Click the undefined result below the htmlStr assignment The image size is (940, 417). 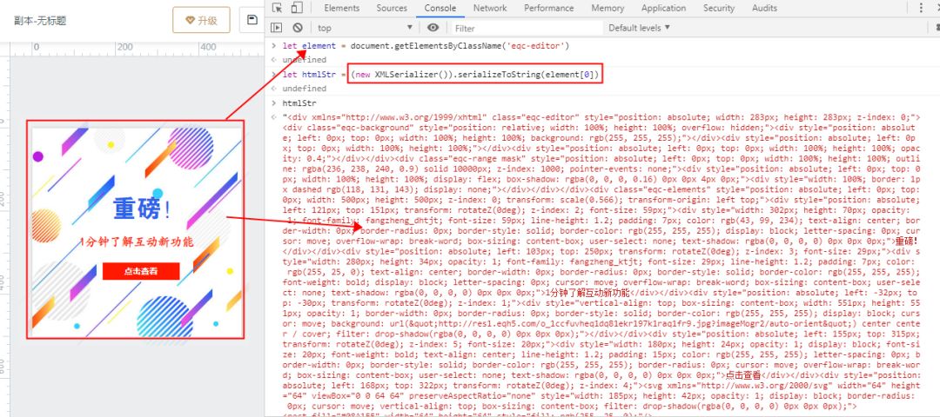pyautogui.click(x=304, y=89)
